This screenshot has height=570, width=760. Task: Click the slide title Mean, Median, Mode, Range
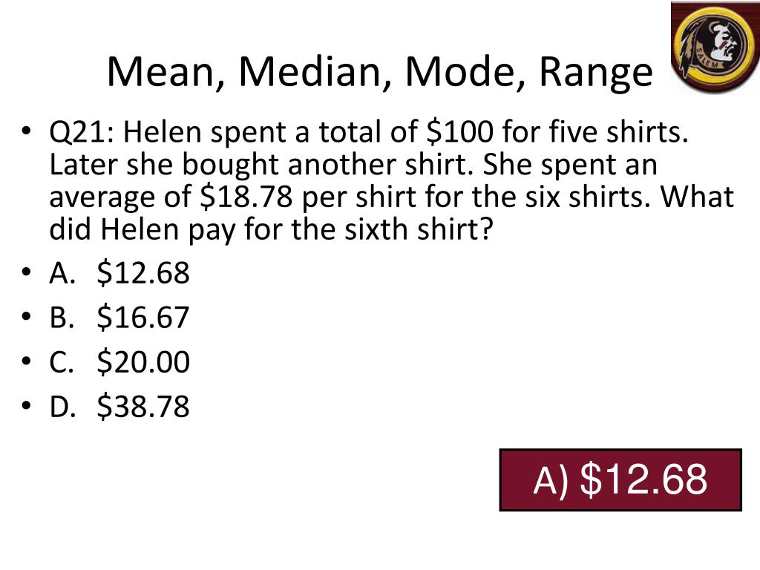379,72
